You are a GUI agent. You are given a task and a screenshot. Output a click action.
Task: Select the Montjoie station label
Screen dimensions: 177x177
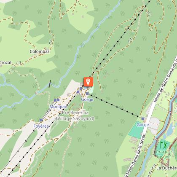(x=58, y=107)
